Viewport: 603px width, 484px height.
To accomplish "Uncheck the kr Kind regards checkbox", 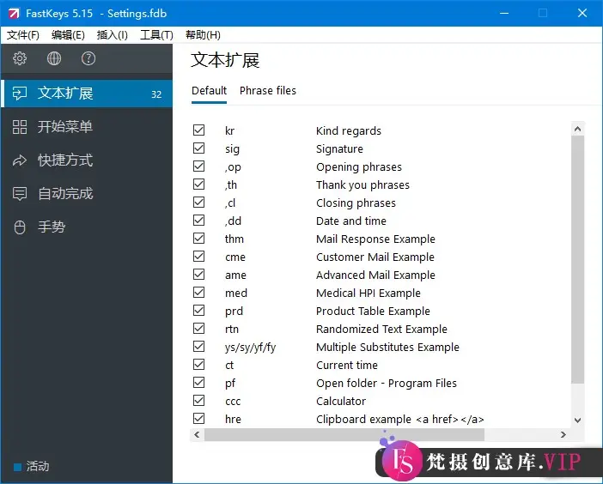I will [198, 130].
